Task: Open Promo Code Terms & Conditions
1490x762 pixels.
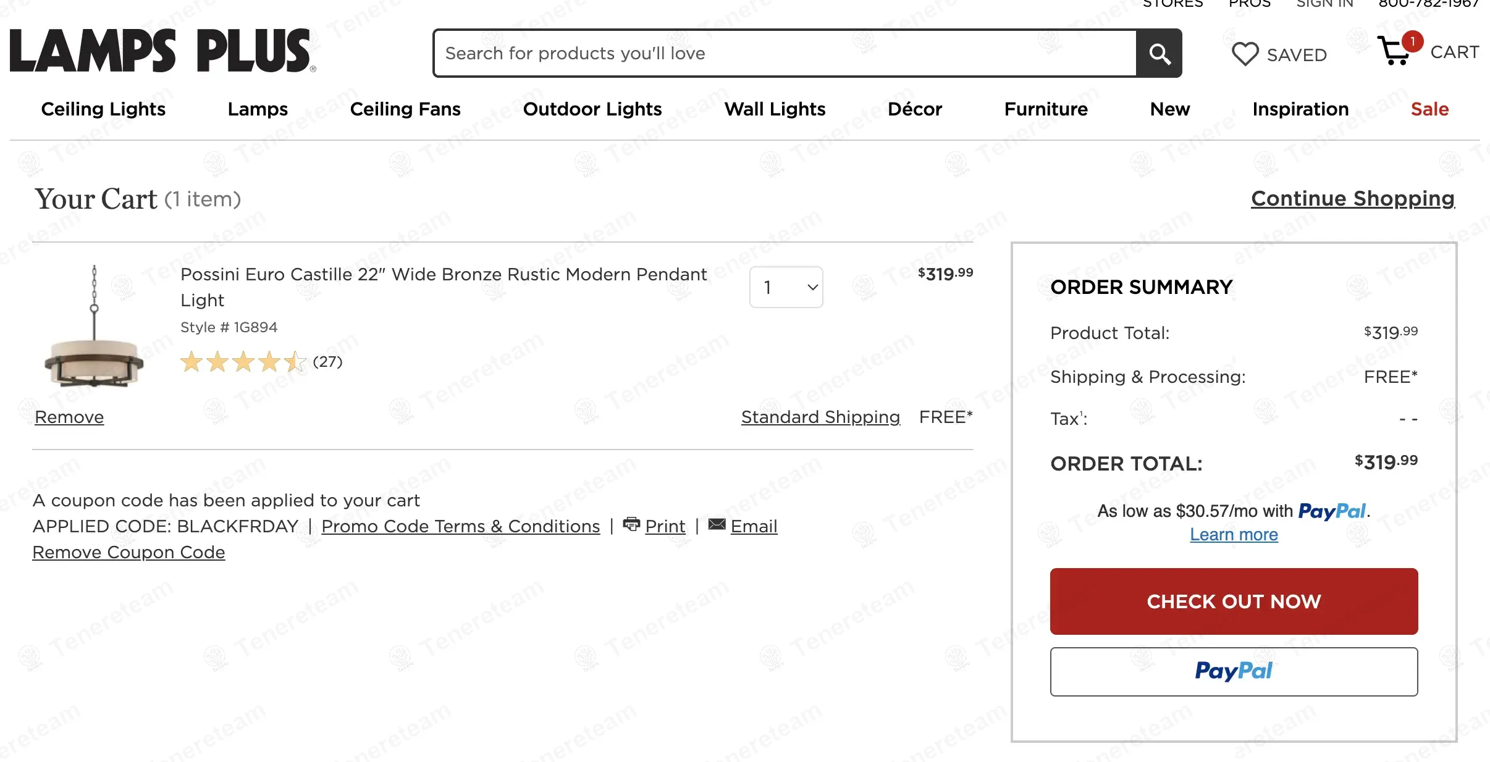Action: point(460,527)
